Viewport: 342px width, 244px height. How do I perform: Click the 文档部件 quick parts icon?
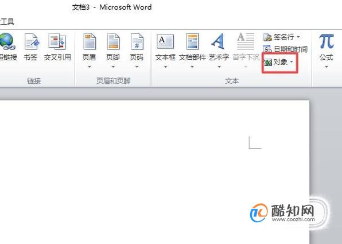pyautogui.click(x=192, y=41)
